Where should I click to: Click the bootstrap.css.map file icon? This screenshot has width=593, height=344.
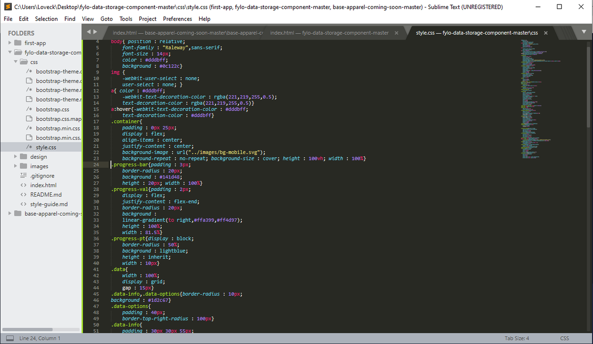pos(30,119)
